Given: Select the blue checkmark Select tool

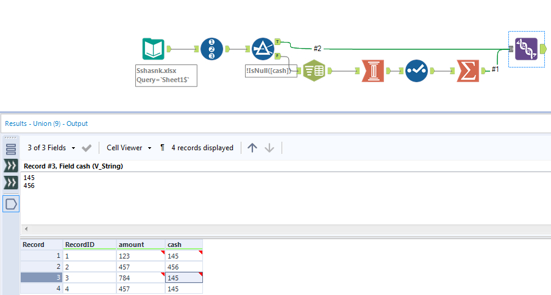Looking at the screenshot, I should 416,71.
